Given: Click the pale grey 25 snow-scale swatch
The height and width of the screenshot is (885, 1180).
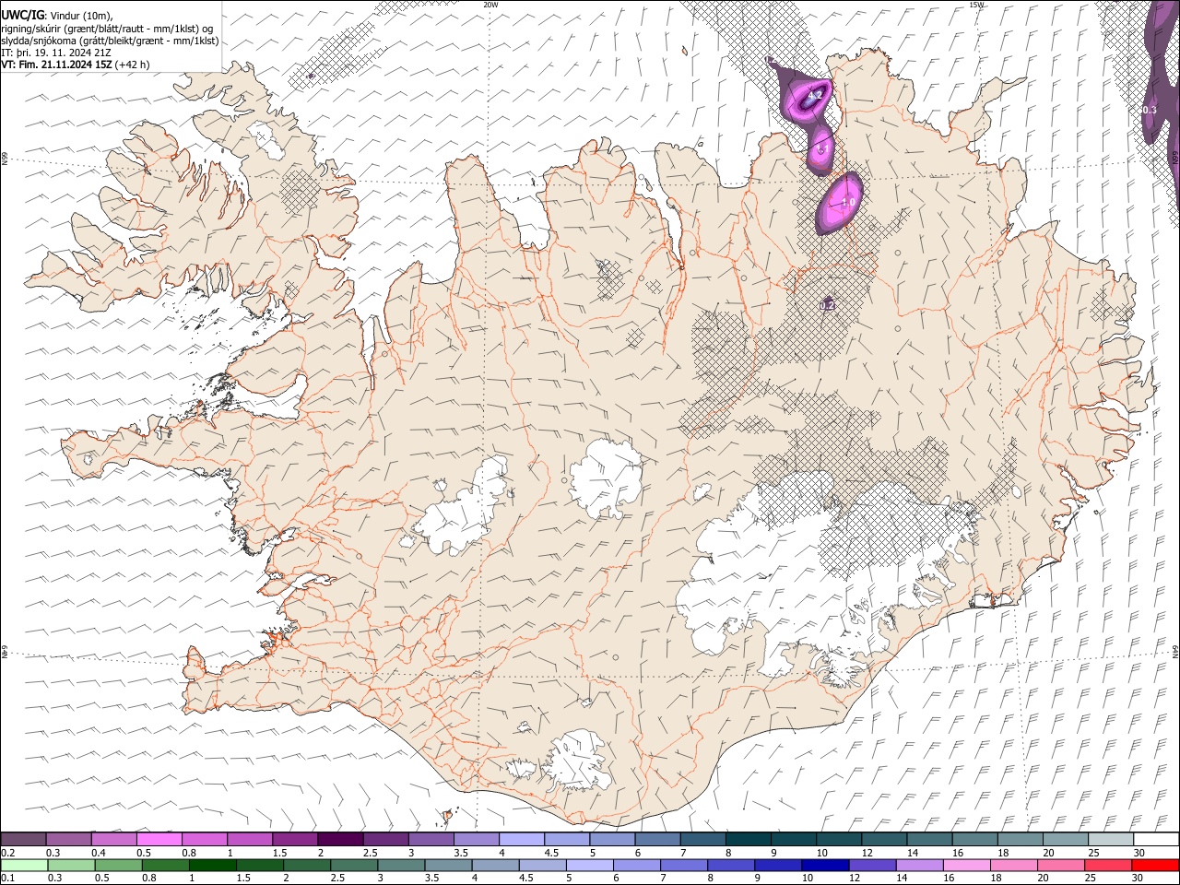Looking at the screenshot, I should point(1111,840).
